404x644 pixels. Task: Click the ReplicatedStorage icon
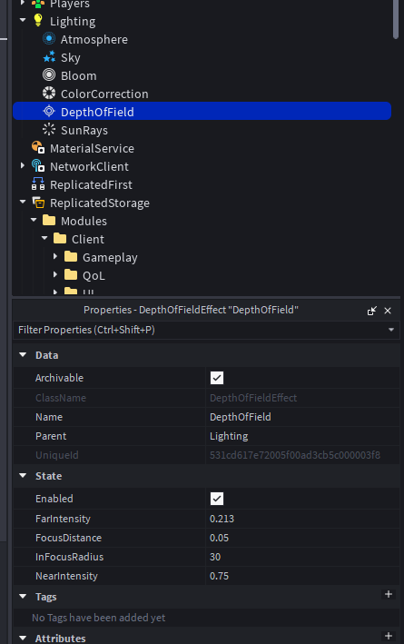point(38,202)
